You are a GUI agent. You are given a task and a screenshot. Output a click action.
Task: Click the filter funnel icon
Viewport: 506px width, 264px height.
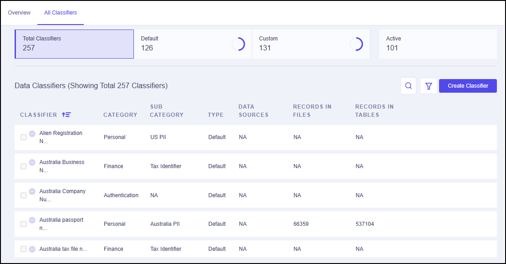click(428, 85)
